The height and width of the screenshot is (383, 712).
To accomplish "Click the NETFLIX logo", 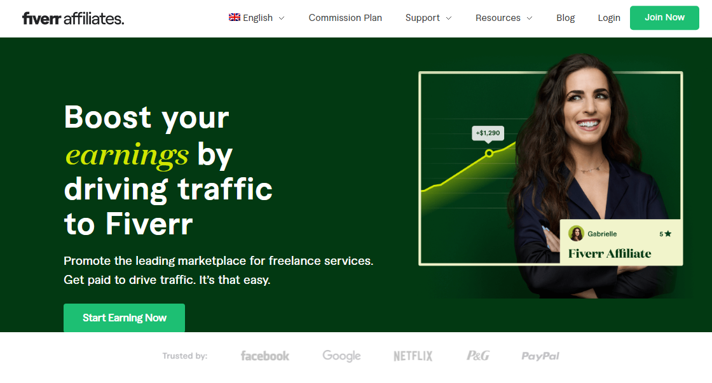I will [x=413, y=356].
